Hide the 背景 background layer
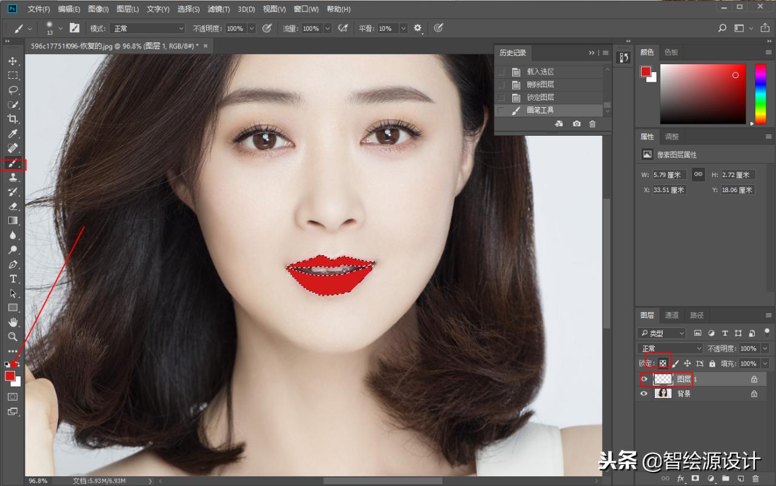This screenshot has height=486, width=776. pos(644,393)
